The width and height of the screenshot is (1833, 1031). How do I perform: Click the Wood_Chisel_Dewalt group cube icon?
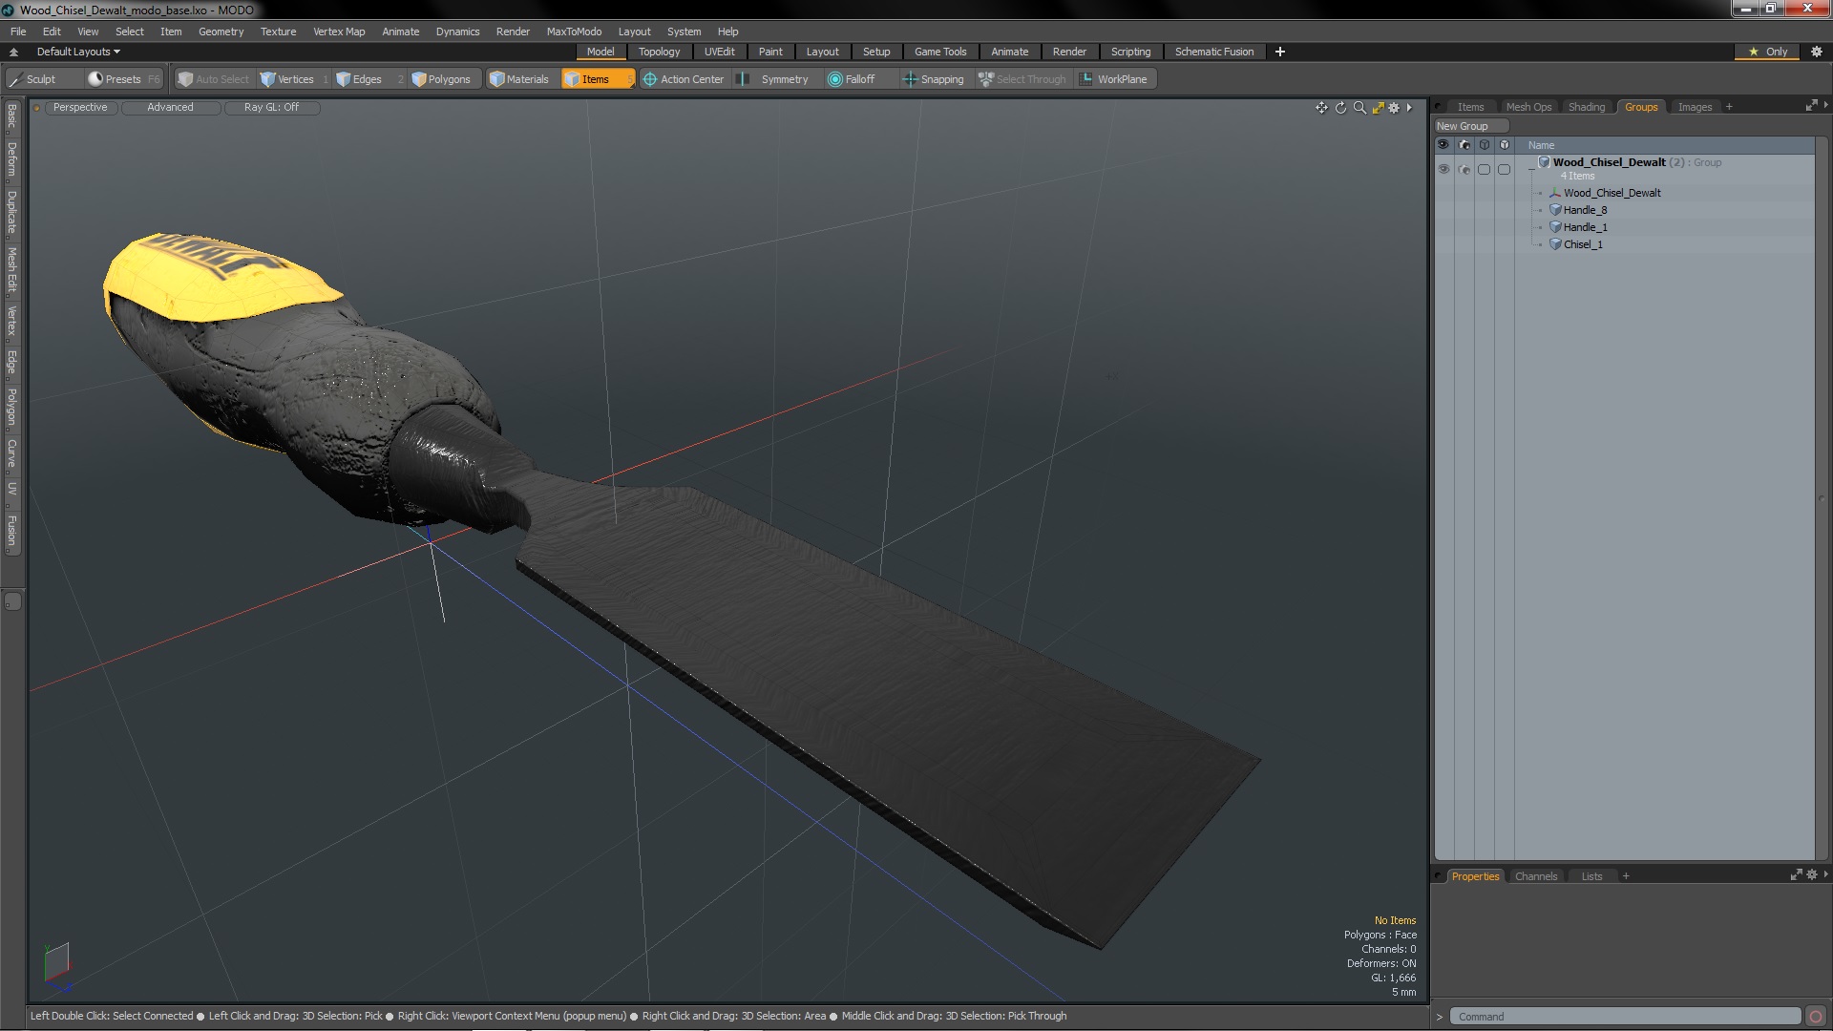click(x=1544, y=162)
